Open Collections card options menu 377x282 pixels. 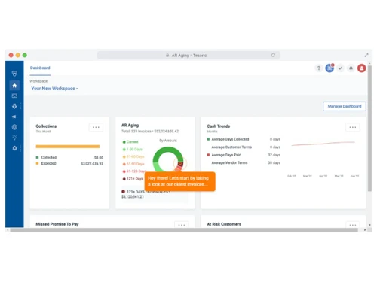pyautogui.click(x=96, y=127)
